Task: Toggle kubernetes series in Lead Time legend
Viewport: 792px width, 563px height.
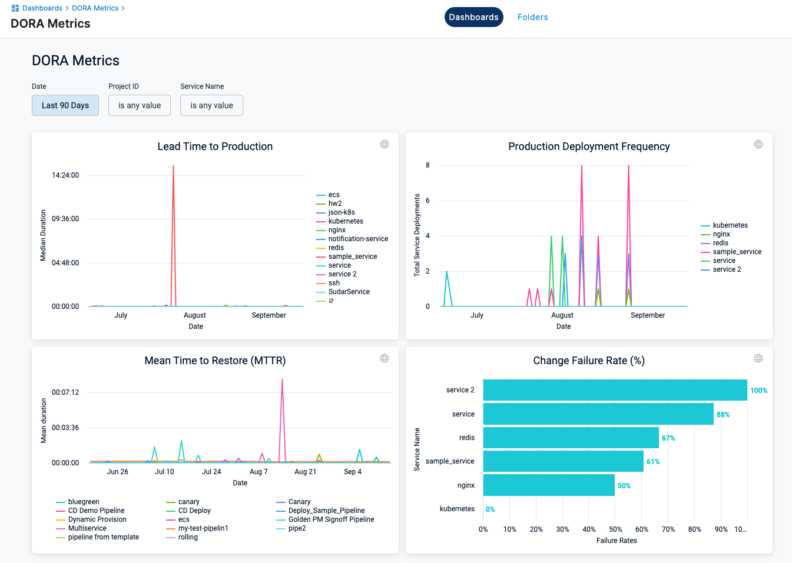Action: (345, 221)
